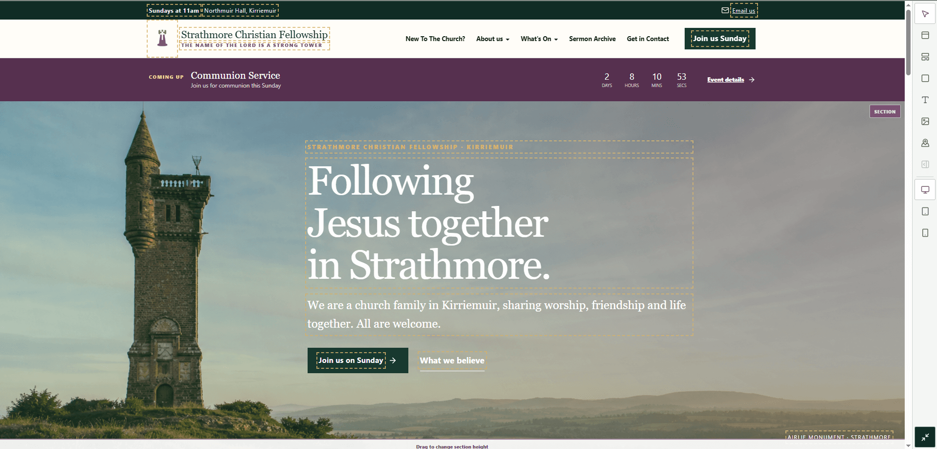
Task: Select the Communion Service heading
Action: point(235,75)
